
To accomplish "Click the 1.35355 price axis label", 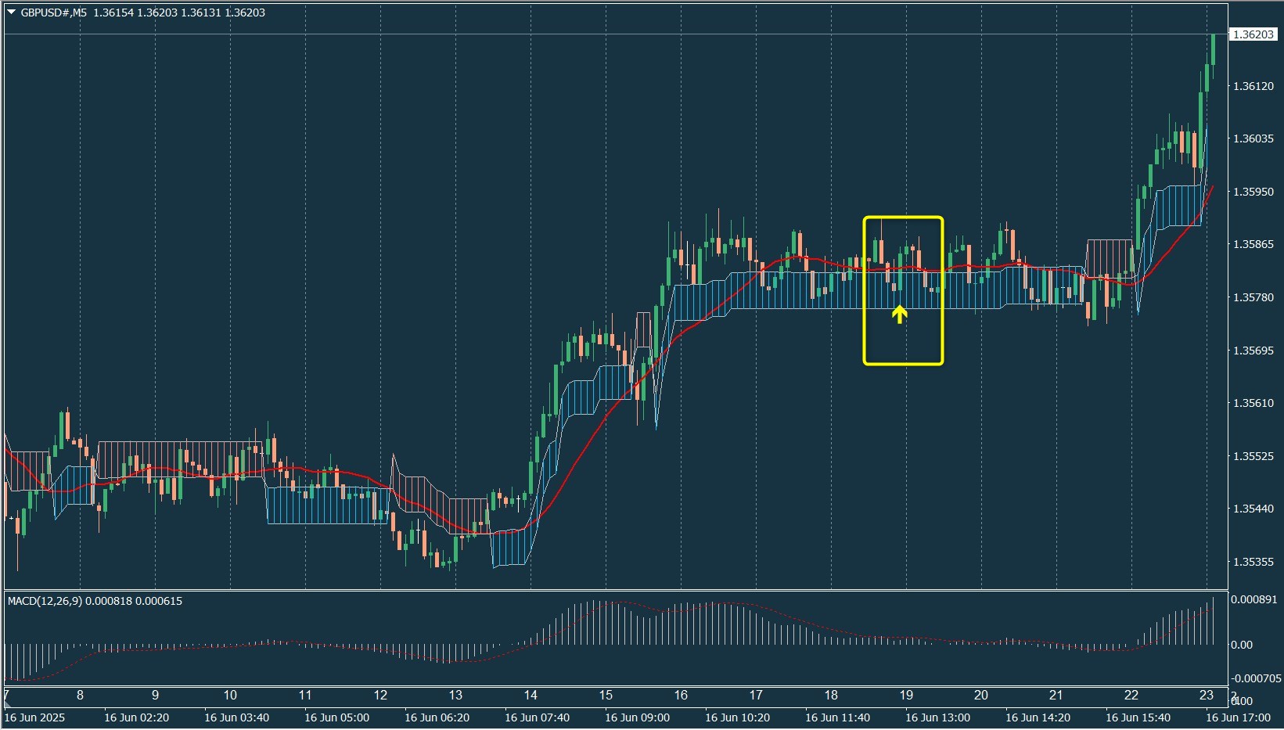I will (1253, 562).
